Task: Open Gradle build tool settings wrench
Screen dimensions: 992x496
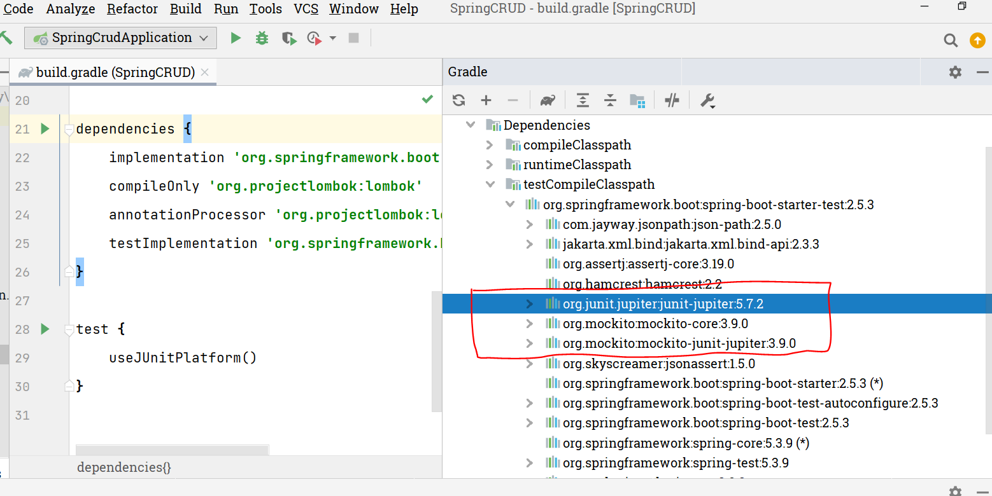Action: coord(707,100)
